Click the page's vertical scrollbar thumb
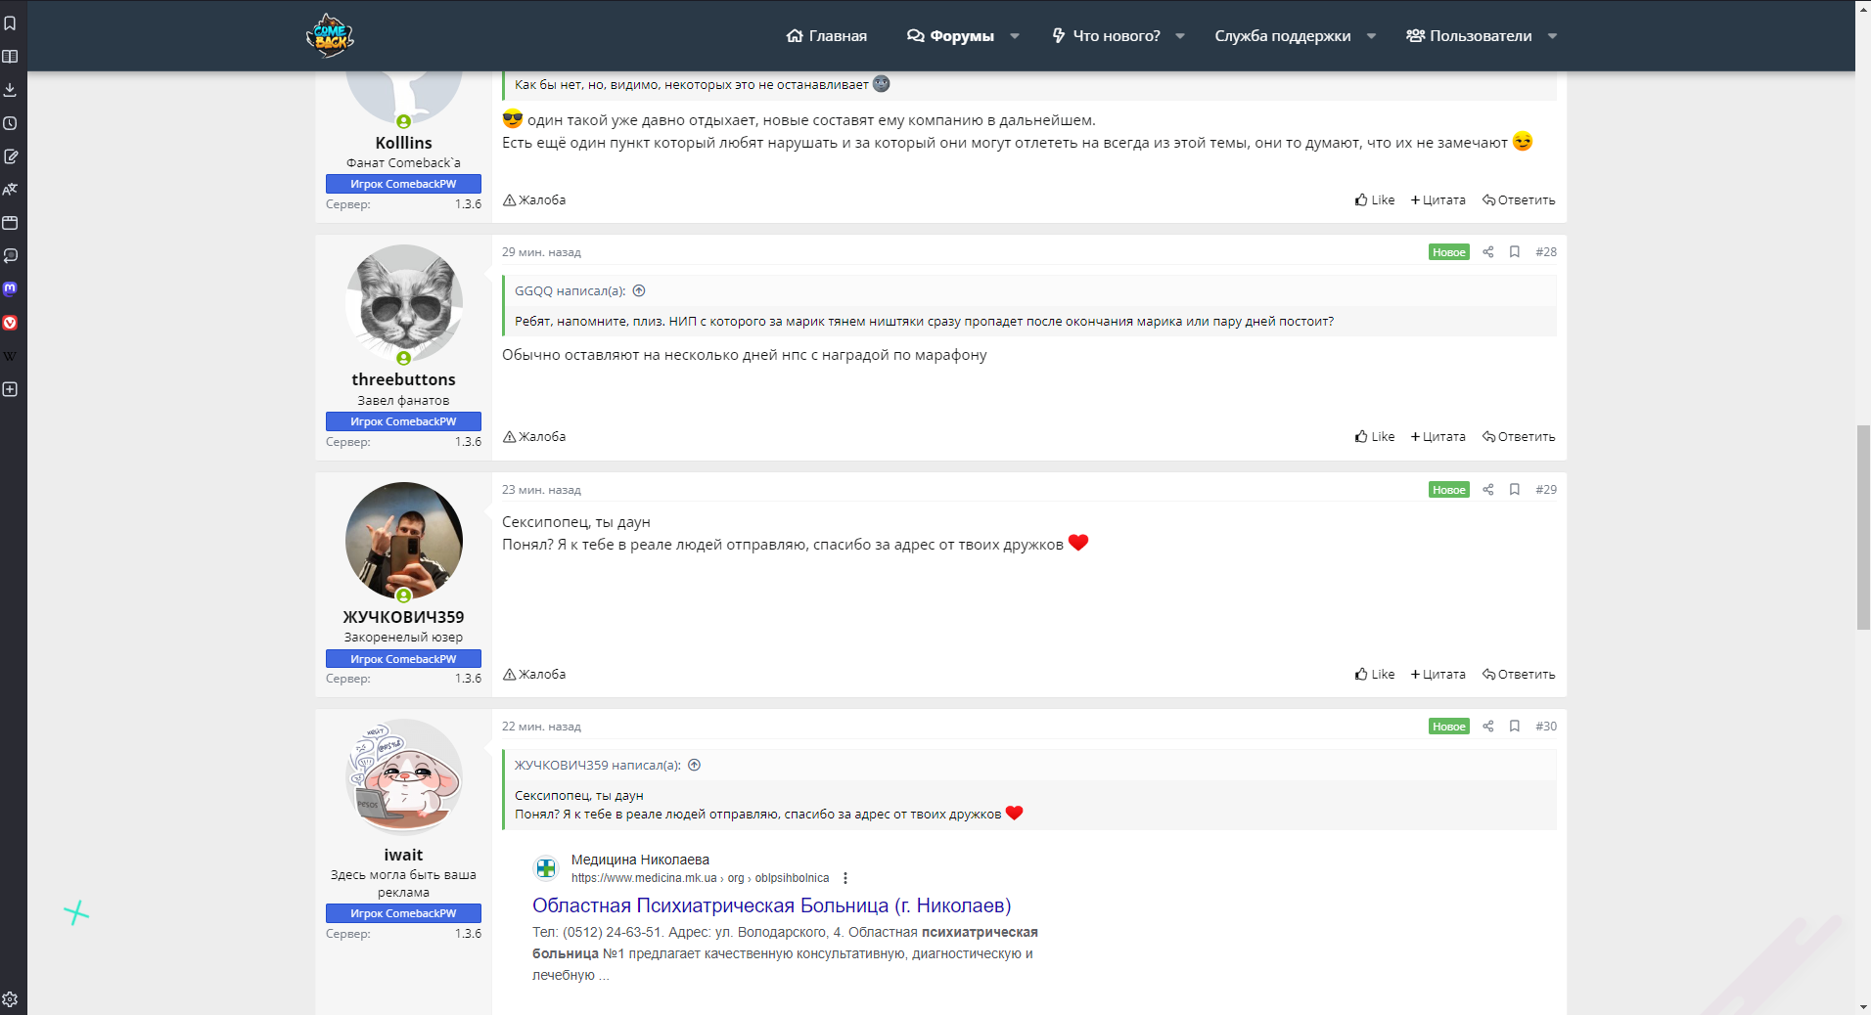The height and width of the screenshot is (1015, 1871). click(x=1863, y=528)
